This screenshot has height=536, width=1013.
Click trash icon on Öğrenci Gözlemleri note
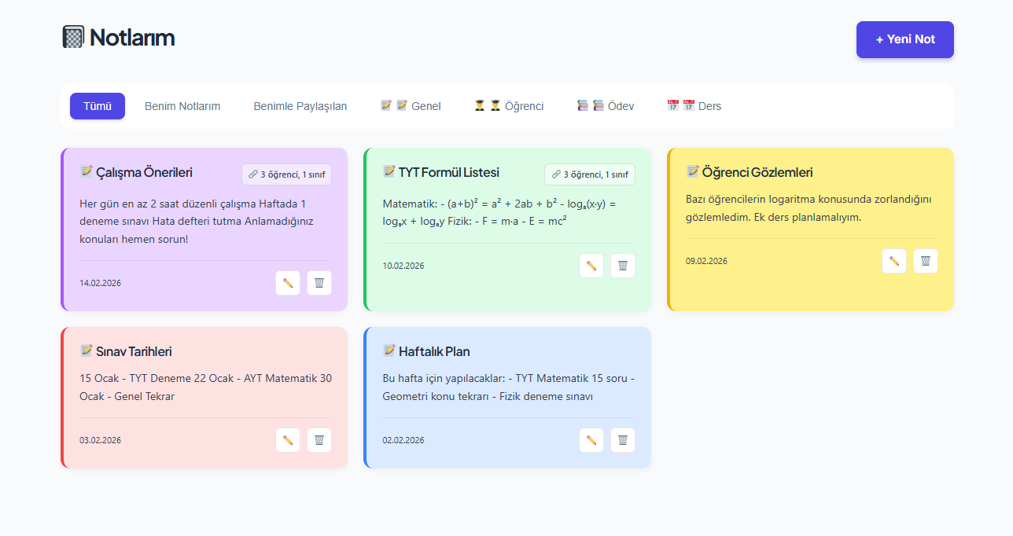coord(926,261)
